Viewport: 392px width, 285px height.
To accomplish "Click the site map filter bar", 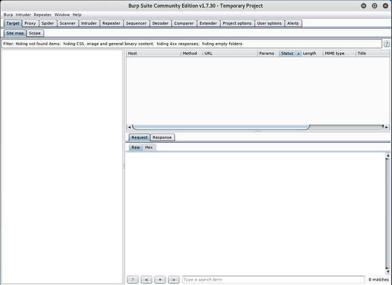I will [x=192, y=44].
